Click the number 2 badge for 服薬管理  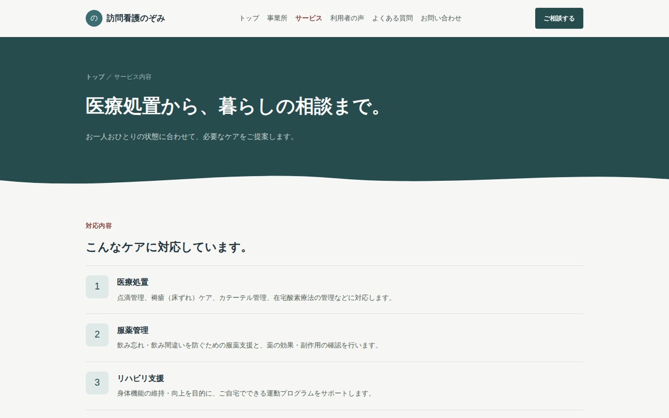coord(97,335)
